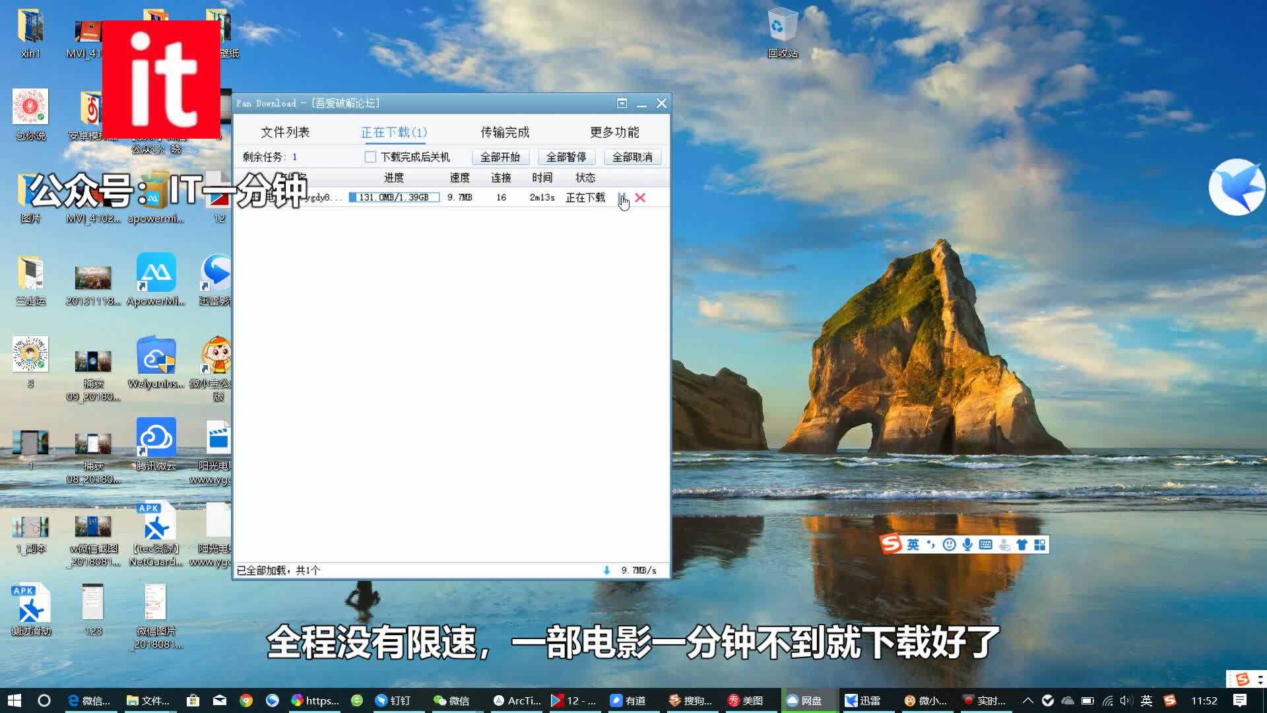Open the notification action center
The image size is (1267, 713).
1240,700
